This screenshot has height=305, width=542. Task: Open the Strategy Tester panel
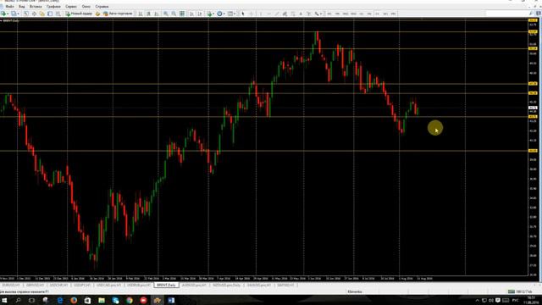(x=58, y=14)
